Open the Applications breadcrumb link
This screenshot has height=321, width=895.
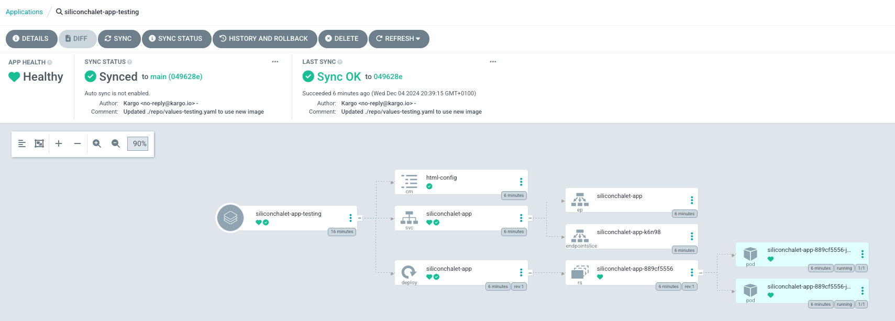point(24,12)
